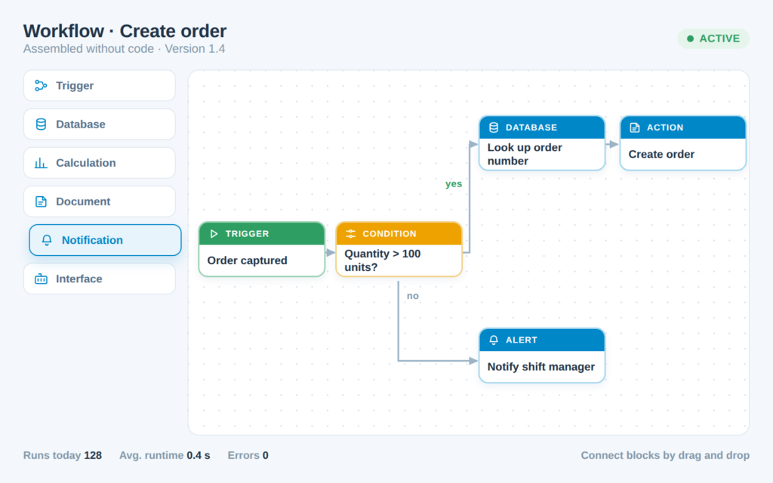Click the 'Workflow · Create order' title

[125, 30]
